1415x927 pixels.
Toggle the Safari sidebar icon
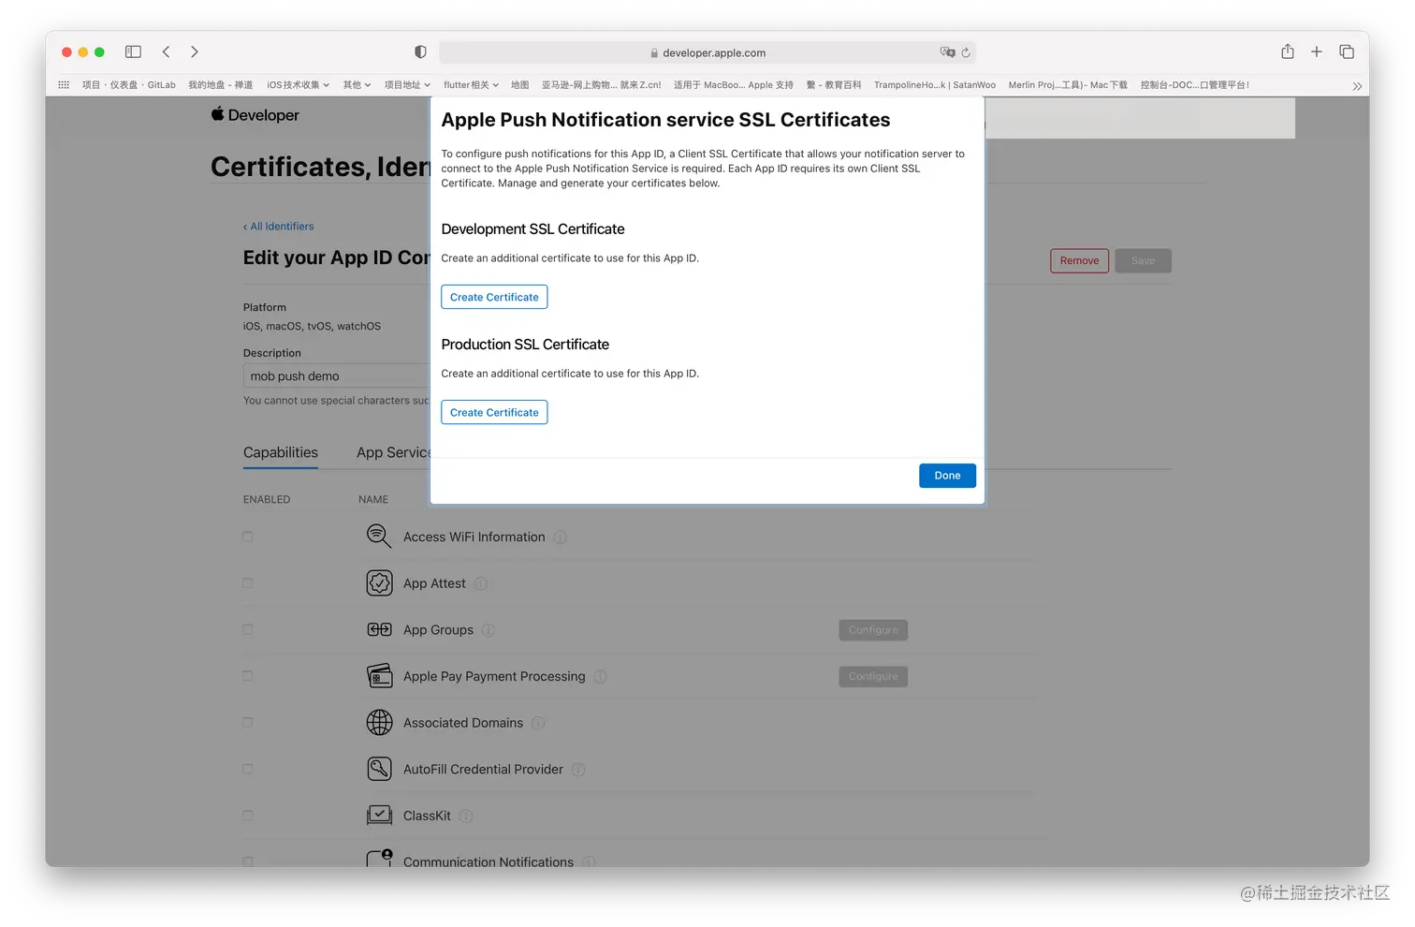coord(133,51)
